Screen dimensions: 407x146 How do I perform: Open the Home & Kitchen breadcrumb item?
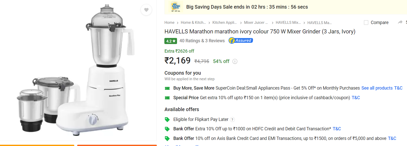point(193,23)
